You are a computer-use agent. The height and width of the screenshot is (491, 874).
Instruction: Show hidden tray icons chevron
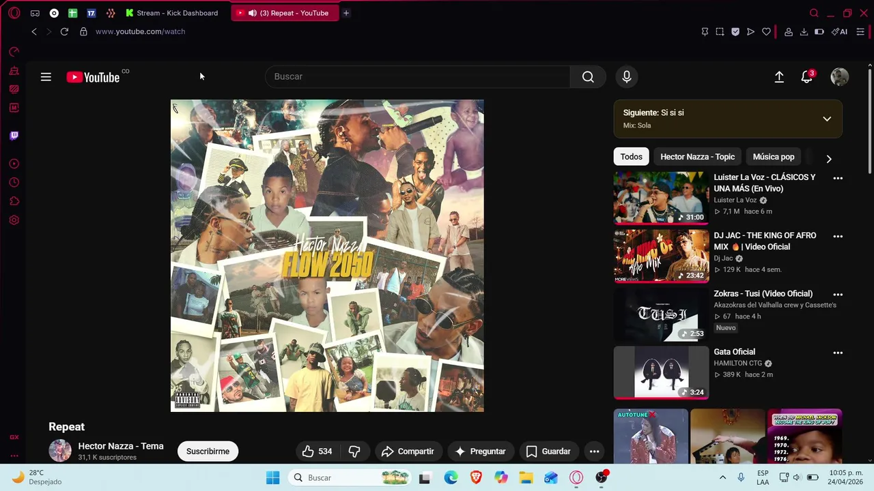click(722, 477)
